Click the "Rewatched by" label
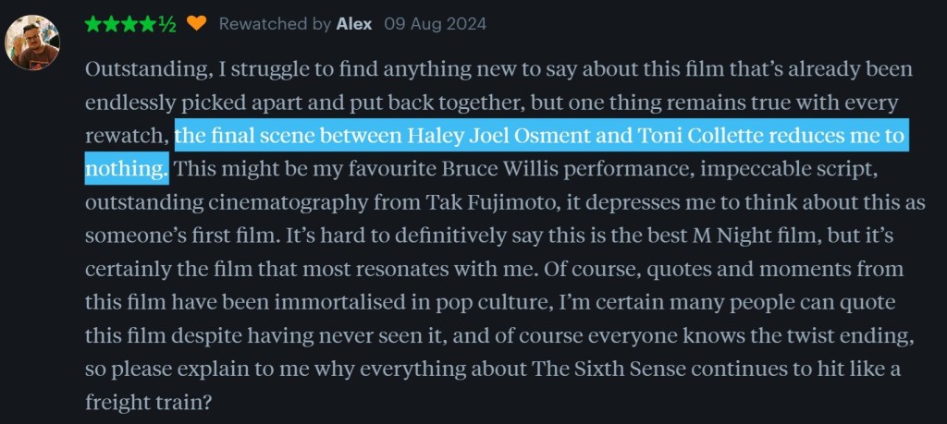Screen dimensions: 947x424 (275, 24)
